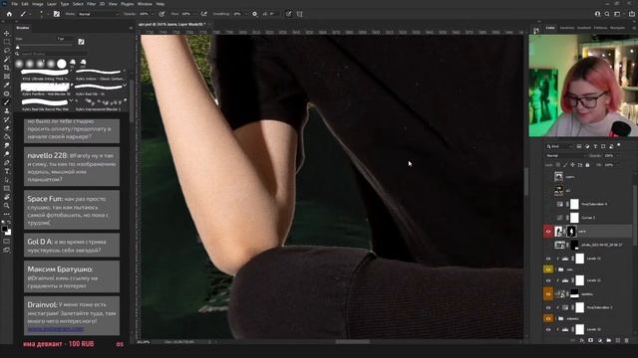Click the search icon at top right

(x=607, y=14)
